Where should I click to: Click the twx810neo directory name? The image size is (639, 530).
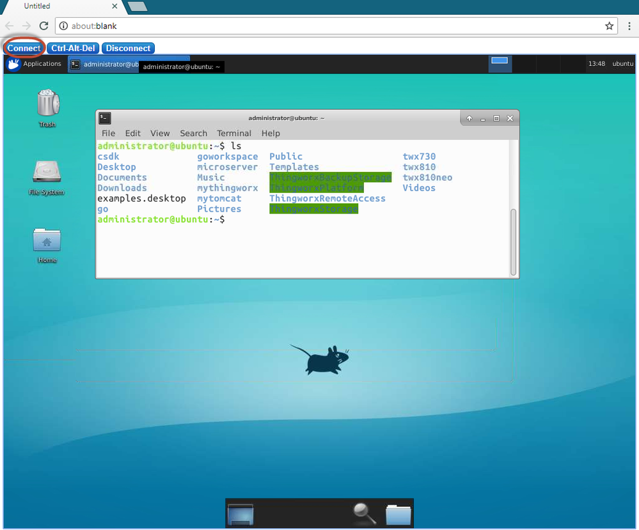(x=427, y=178)
